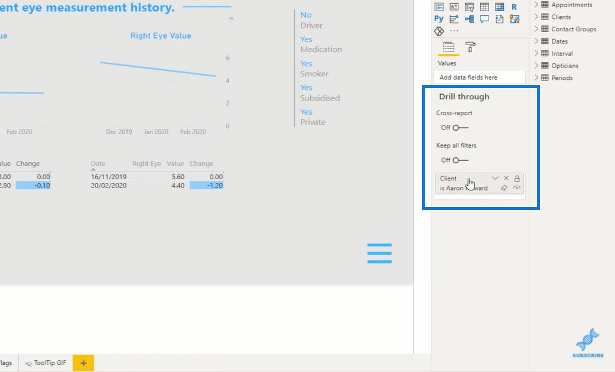Expand the Interval table

point(536,53)
